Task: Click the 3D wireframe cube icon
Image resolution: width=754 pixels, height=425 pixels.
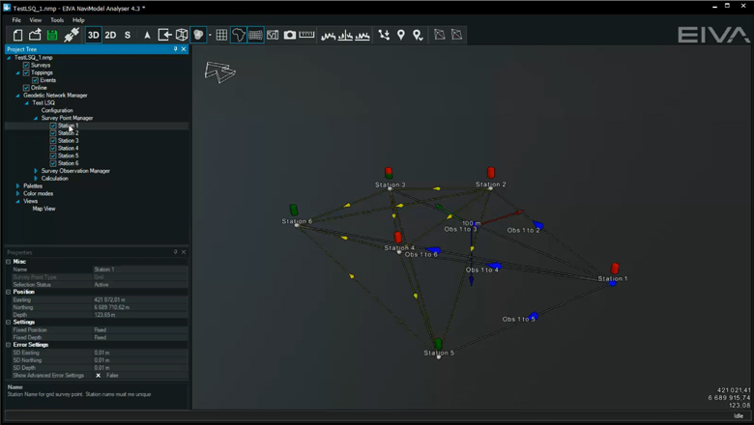Action: pyautogui.click(x=182, y=35)
